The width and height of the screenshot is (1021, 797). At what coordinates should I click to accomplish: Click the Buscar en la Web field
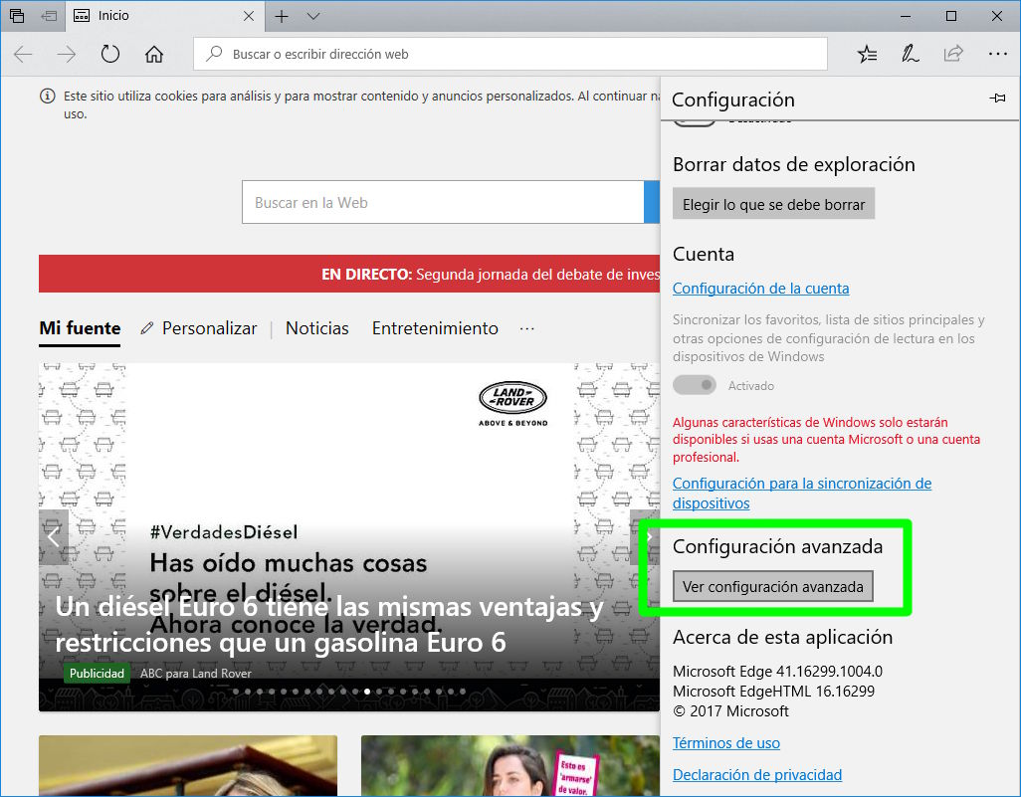tap(443, 202)
